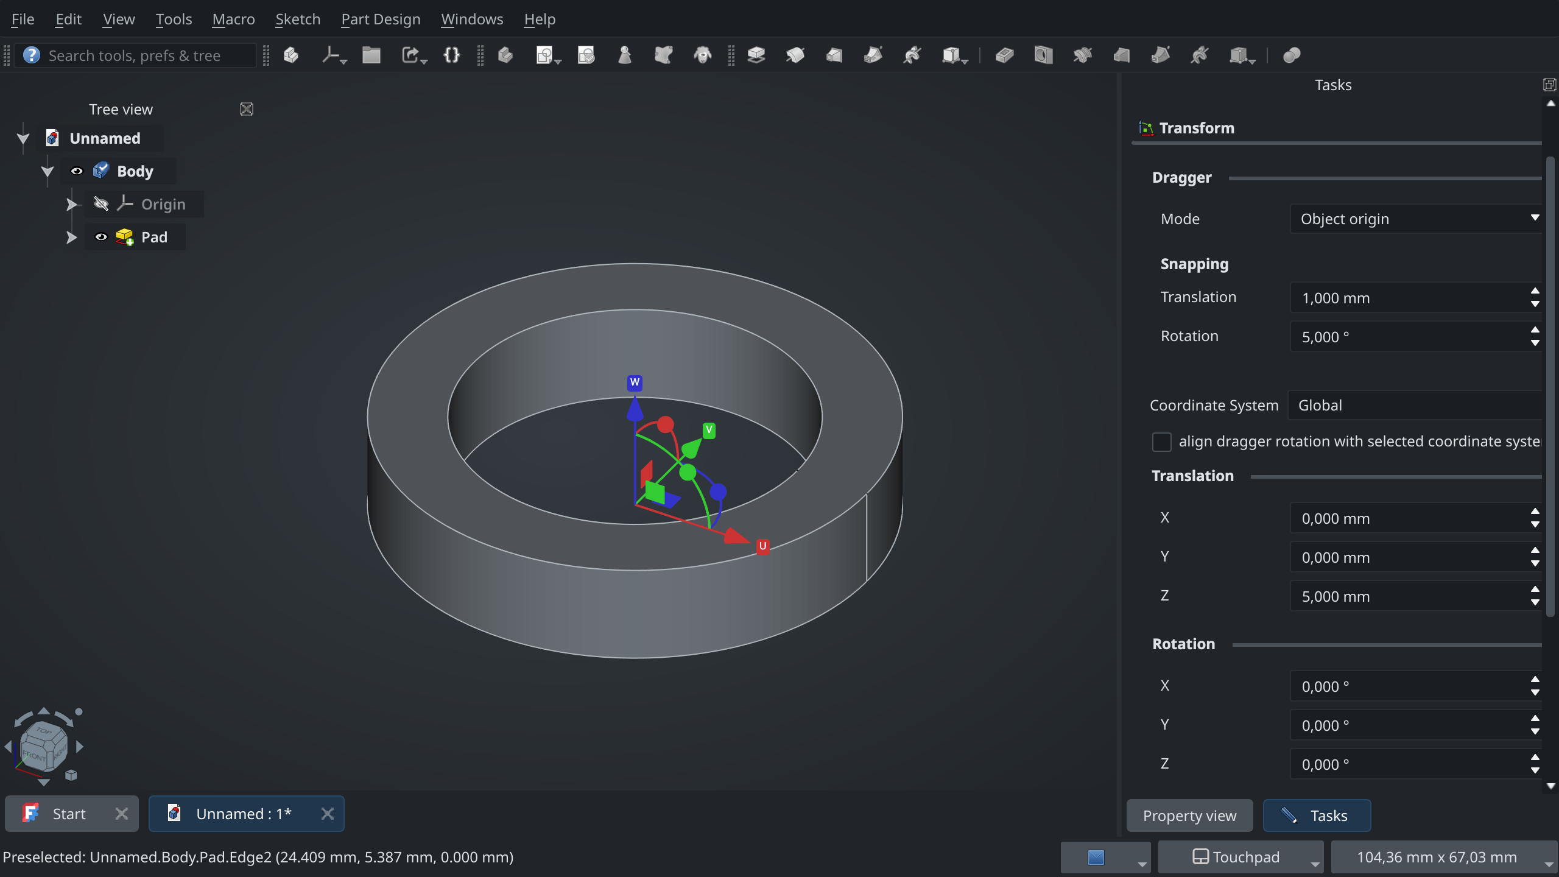The width and height of the screenshot is (1559, 877).
Task: Click the Property view button
Action: [x=1189, y=815]
